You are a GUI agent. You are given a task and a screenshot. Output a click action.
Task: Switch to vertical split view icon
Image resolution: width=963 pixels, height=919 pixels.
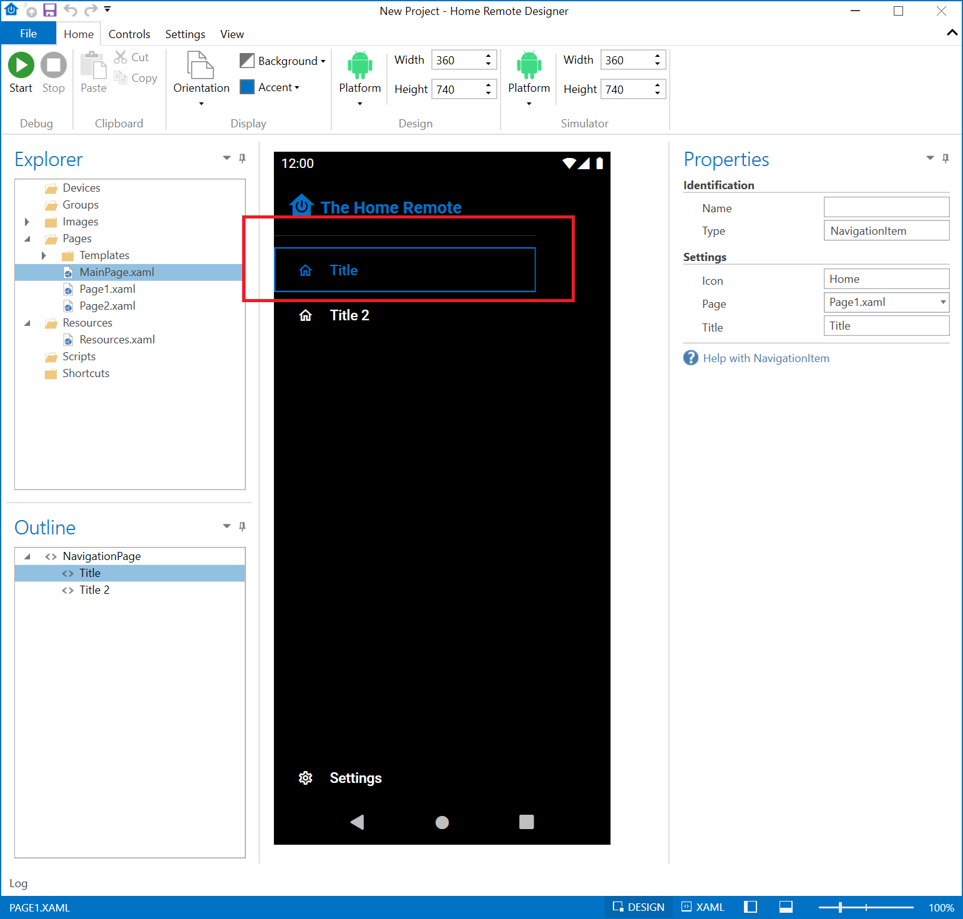(751, 907)
